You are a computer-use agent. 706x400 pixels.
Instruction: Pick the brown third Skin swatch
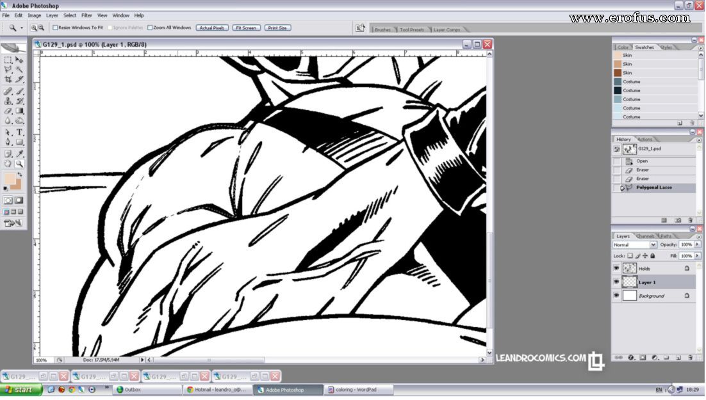point(618,73)
